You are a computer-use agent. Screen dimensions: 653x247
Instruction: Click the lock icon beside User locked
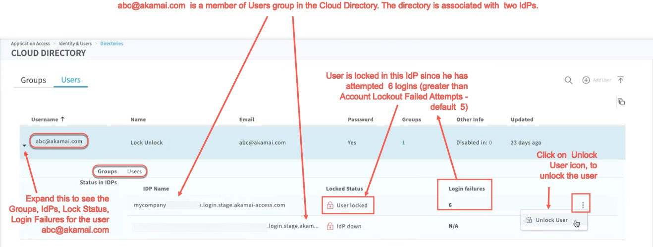point(330,205)
